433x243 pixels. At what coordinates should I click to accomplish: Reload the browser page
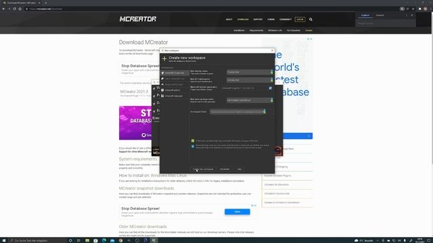pos(14,9)
